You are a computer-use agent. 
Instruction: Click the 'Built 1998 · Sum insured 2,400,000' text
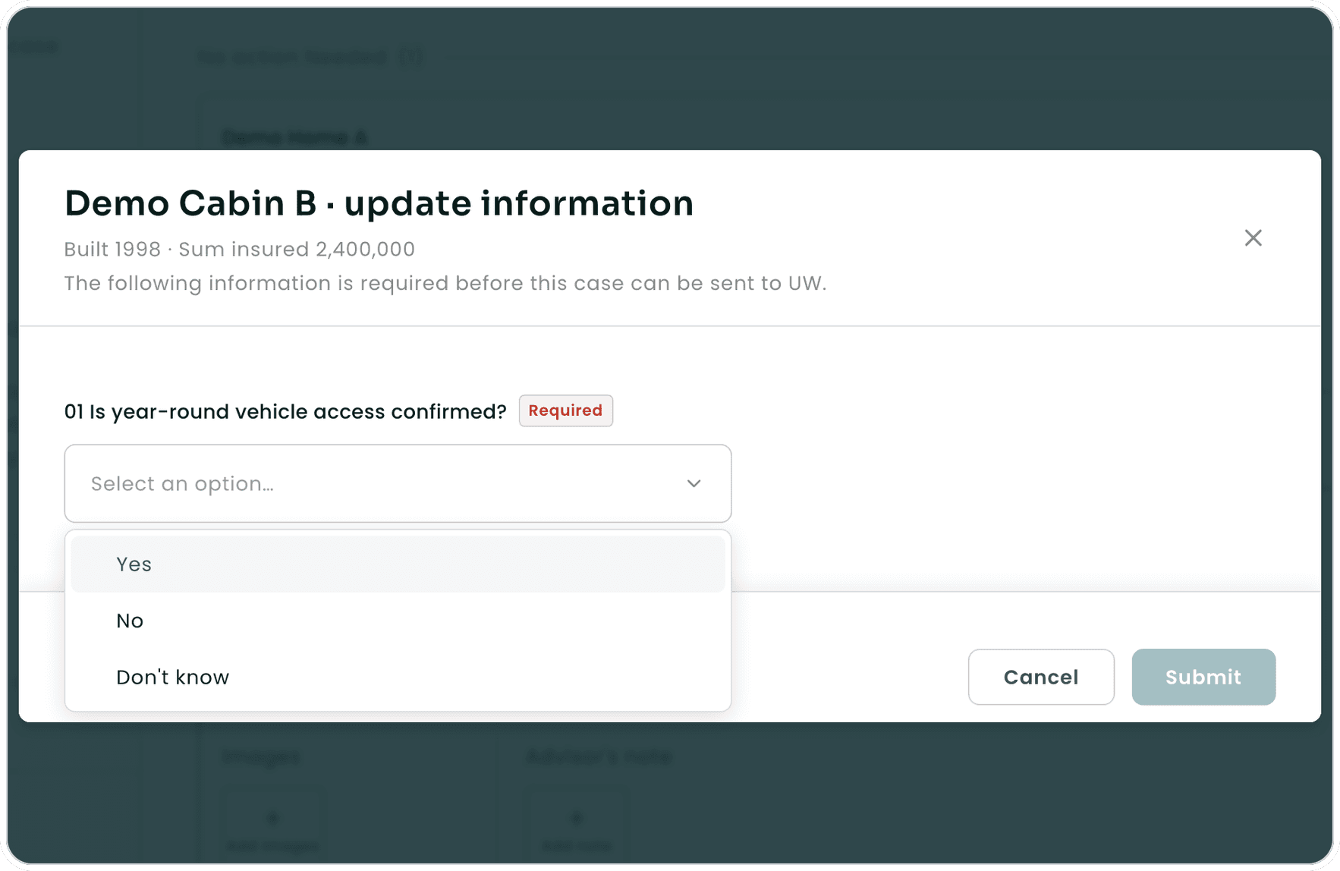point(239,249)
